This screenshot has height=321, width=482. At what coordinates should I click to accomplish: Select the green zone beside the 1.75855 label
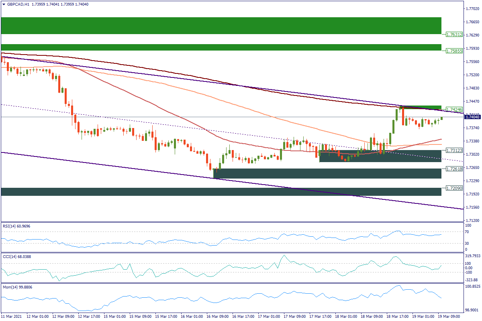pyautogui.click(x=221, y=47)
